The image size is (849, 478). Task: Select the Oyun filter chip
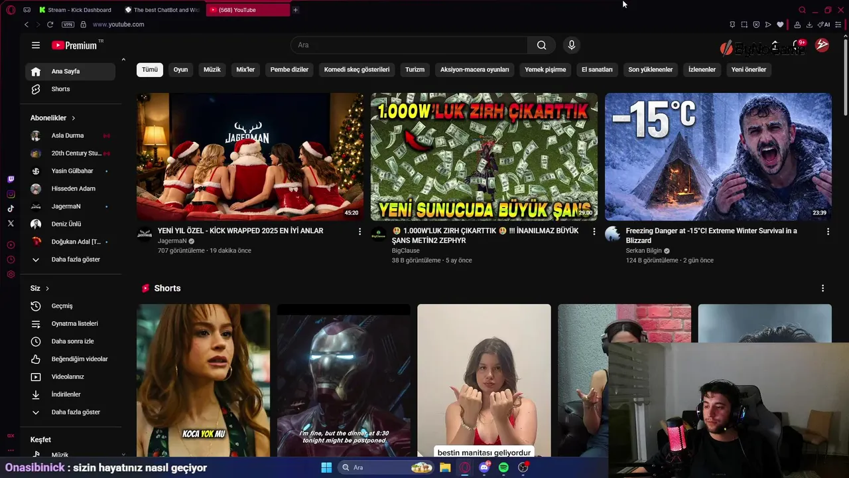pos(180,70)
